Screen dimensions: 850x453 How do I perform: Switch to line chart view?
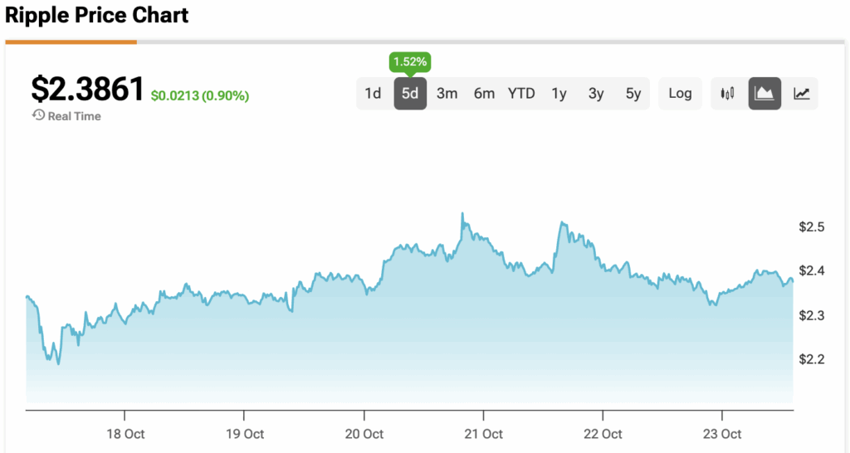click(801, 94)
